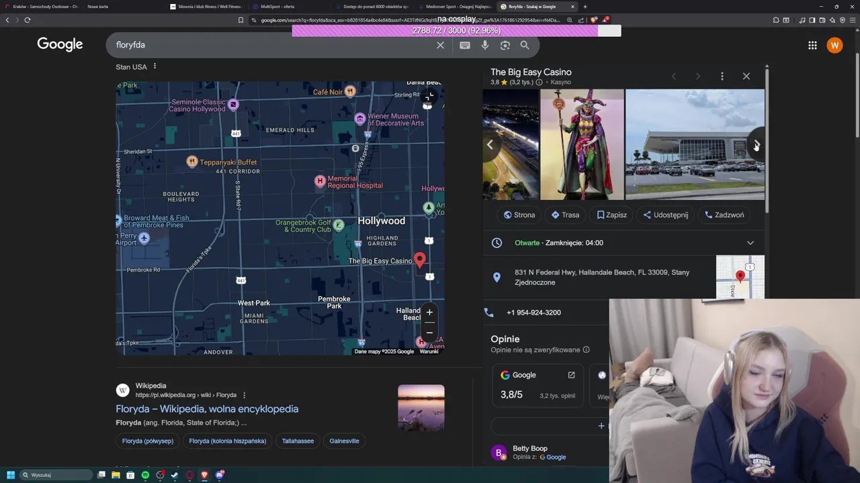
Task: Select the Gainesville chip
Action: tap(344, 441)
